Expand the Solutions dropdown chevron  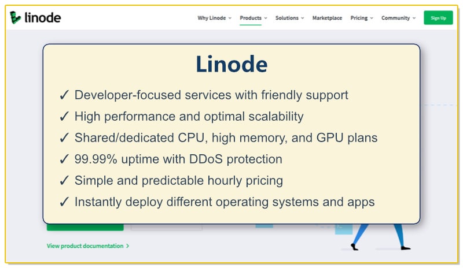pyautogui.click(x=303, y=18)
